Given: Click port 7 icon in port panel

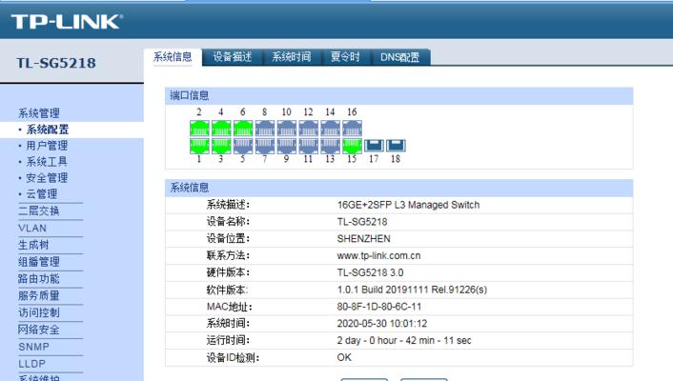Looking at the screenshot, I should (265, 146).
